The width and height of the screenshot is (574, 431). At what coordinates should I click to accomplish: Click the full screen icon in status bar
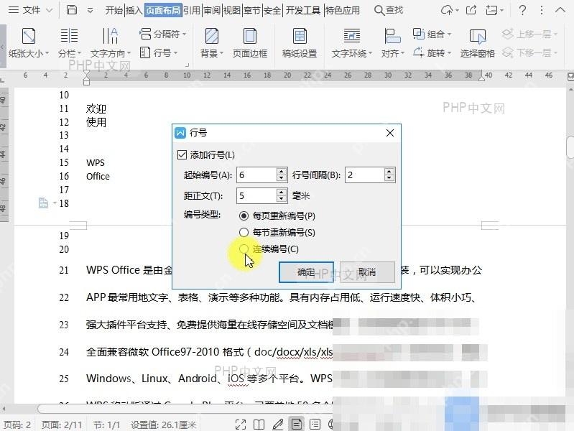tap(241, 425)
